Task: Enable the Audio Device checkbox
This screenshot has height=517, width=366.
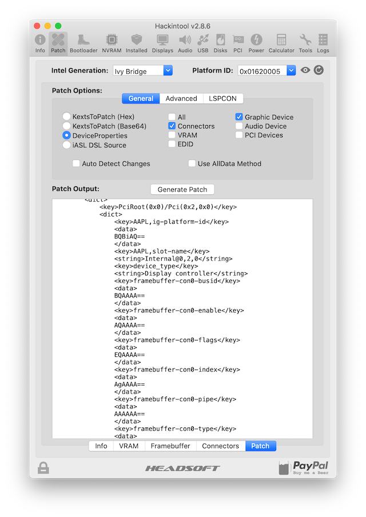Action: (239, 126)
